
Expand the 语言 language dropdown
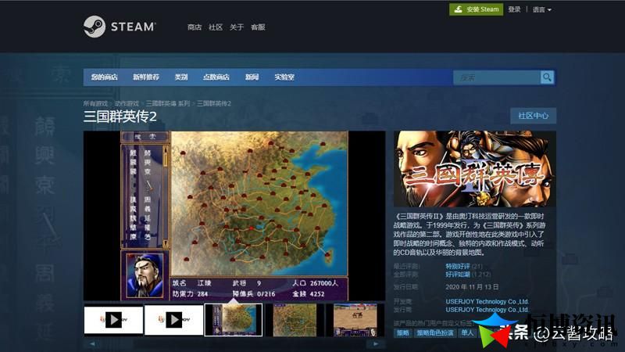541,9
